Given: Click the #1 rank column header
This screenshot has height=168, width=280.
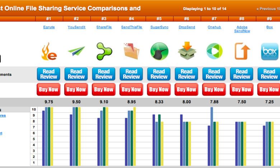Looking at the screenshot, I should (49, 19).
